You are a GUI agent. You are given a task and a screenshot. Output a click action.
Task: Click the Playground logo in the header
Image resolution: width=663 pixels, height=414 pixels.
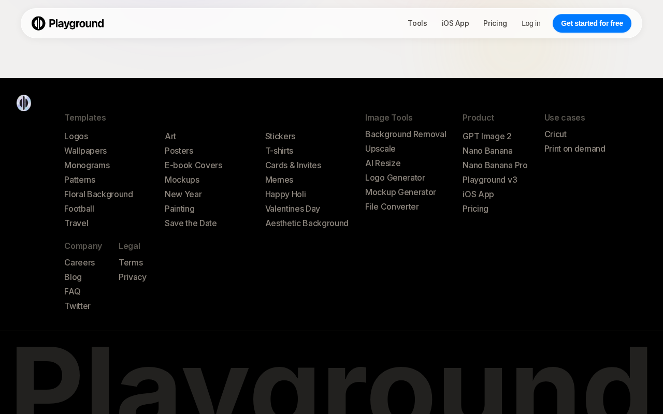68,23
